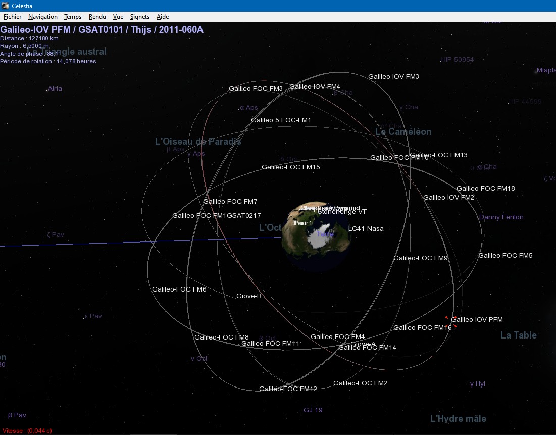
Task: Click the "La Table" constellation label
Action: [519, 335]
